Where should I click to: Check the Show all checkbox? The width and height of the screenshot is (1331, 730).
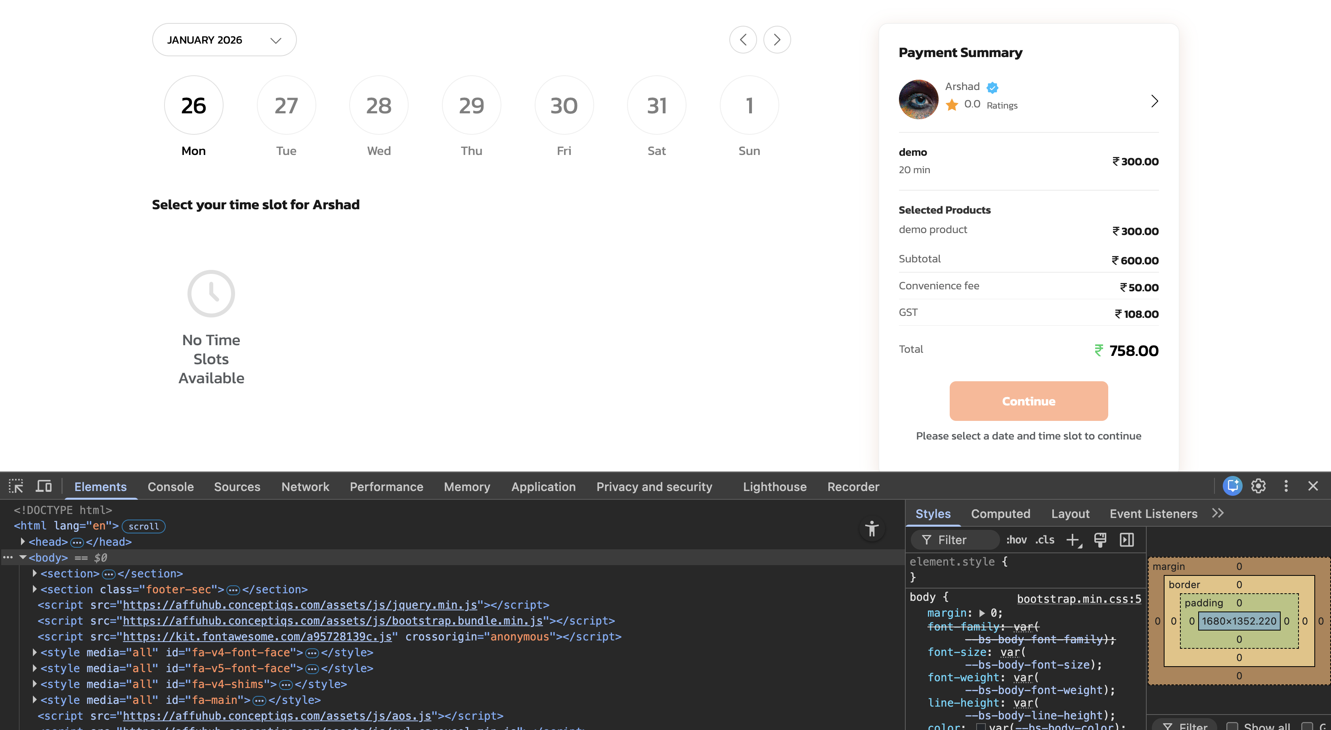(x=1233, y=726)
